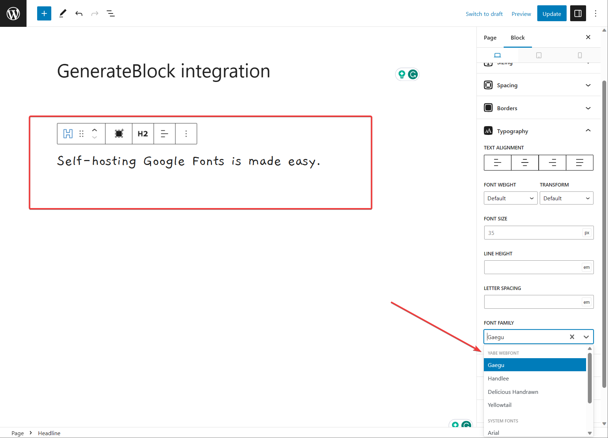Open the three-dot options menu in top bar
This screenshot has width=608, height=438.
[x=596, y=13]
